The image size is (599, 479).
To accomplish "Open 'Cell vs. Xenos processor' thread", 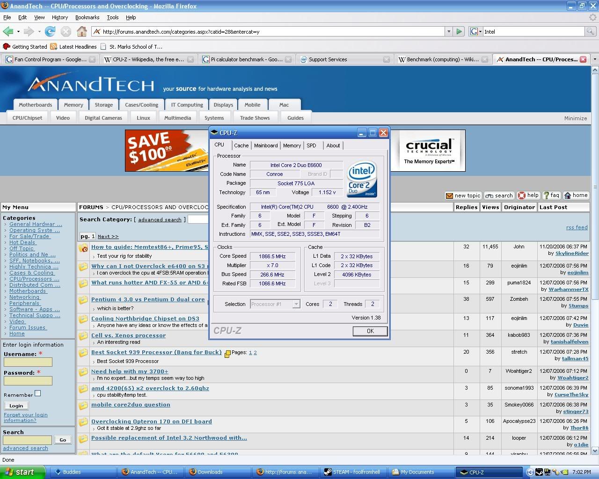I will click(128, 335).
